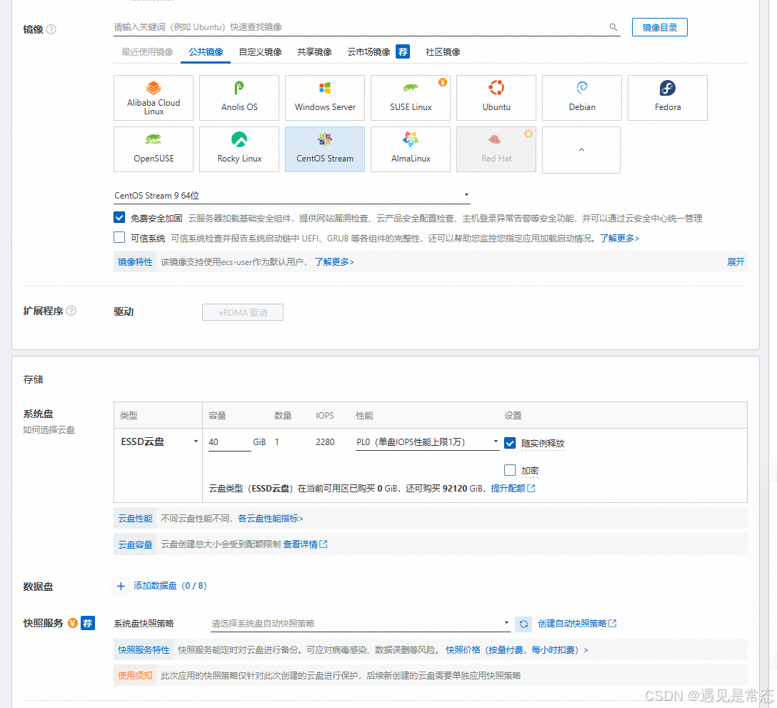Image resolution: width=777 pixels, height=708 pixels.
Task: Open the PL0 performance level dropdown
Action: click(x=427, y=442)
